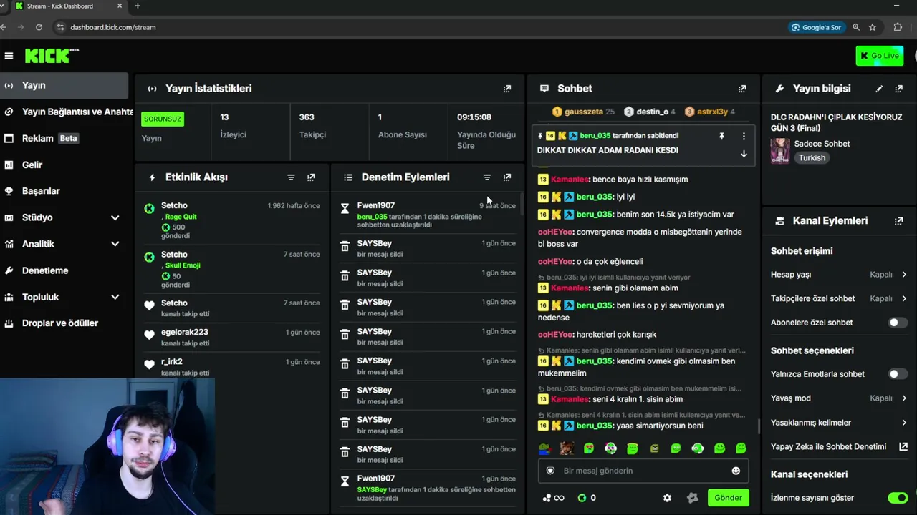This screenshot has width=917, height=515.
Task: Click the chat scrollbar
Action: (x=759, y=426)
